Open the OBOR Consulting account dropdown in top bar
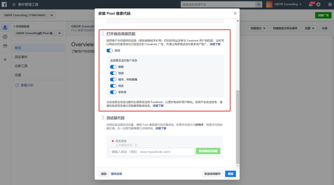 pyautogui.click(x=288, y=4)
